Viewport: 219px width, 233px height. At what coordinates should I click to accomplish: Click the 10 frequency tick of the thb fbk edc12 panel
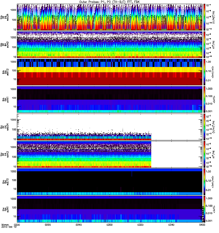15,79
